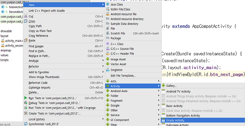The image size is (245, 126).
Task: Select Delete... from context menu
Action: 64,92
